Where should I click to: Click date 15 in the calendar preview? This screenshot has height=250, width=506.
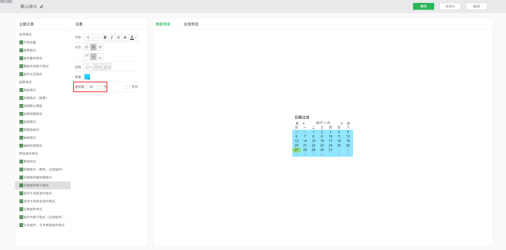314,141
